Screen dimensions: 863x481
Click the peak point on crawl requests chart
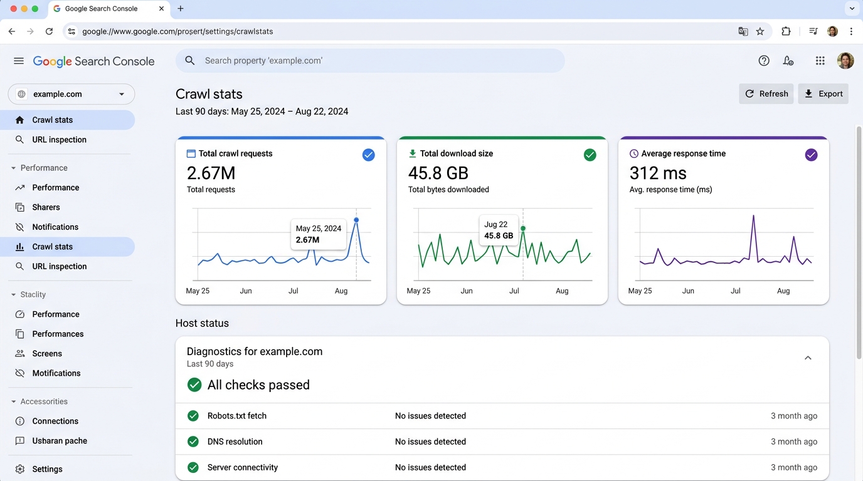point(356,220)
